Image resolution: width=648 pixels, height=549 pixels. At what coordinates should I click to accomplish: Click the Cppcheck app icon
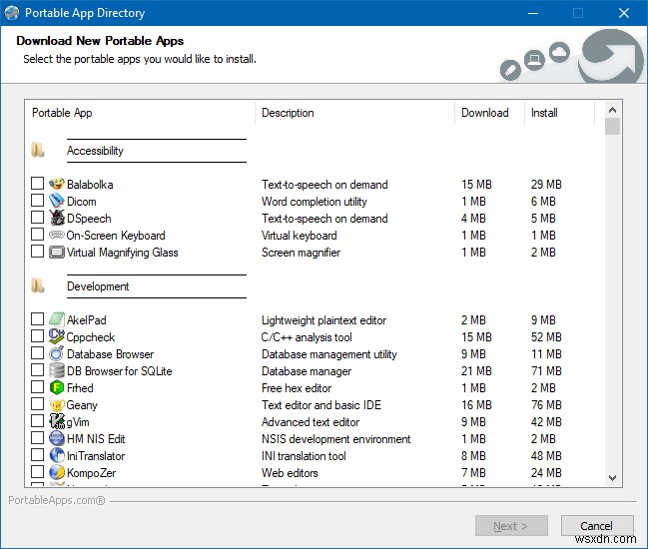57,337
